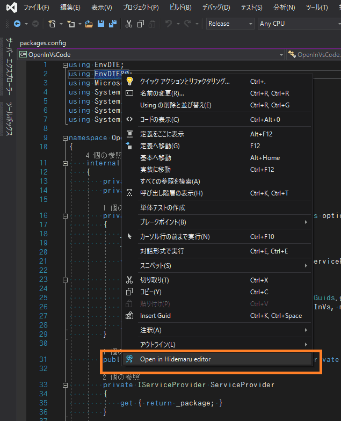
Task: Open the ツール(T) menu
Action: (x=317, y=8)
